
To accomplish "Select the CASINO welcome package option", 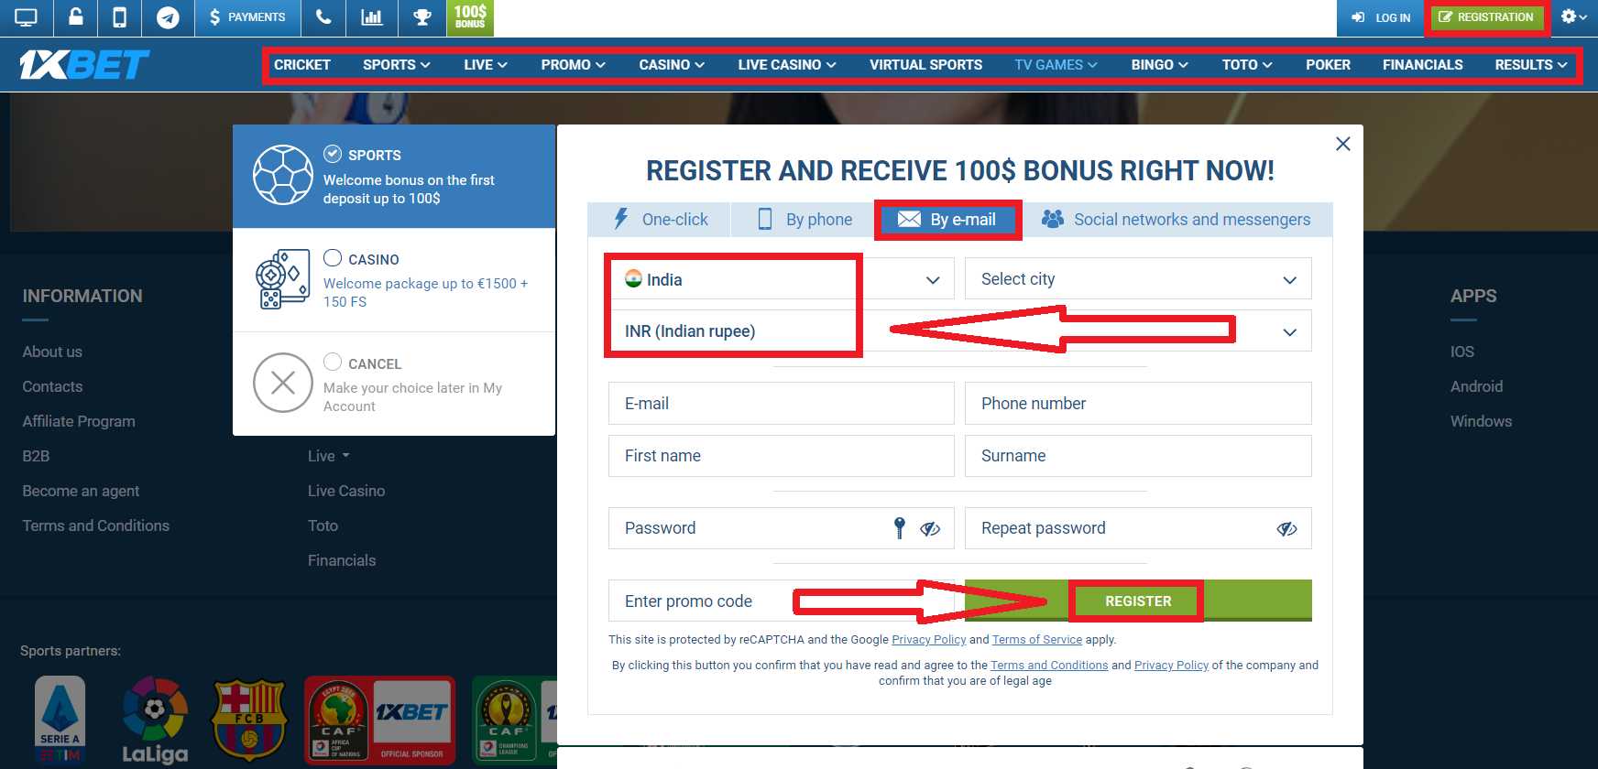I will click(x=394, y=280).
